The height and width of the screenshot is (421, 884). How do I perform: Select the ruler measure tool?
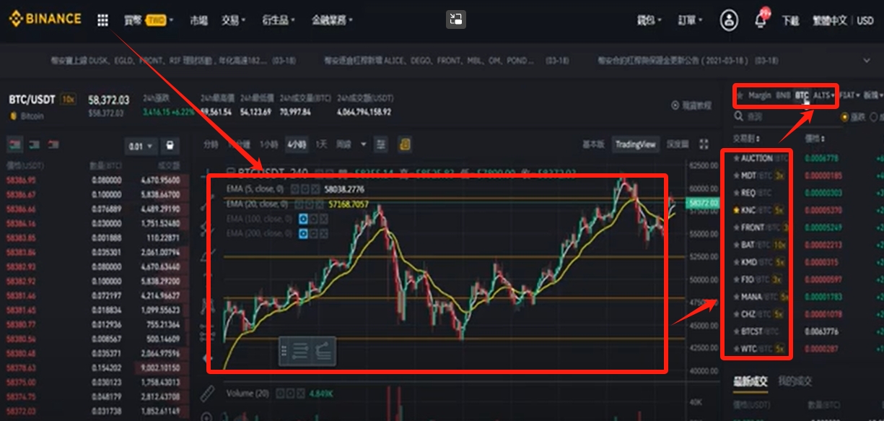pos(207,394)
